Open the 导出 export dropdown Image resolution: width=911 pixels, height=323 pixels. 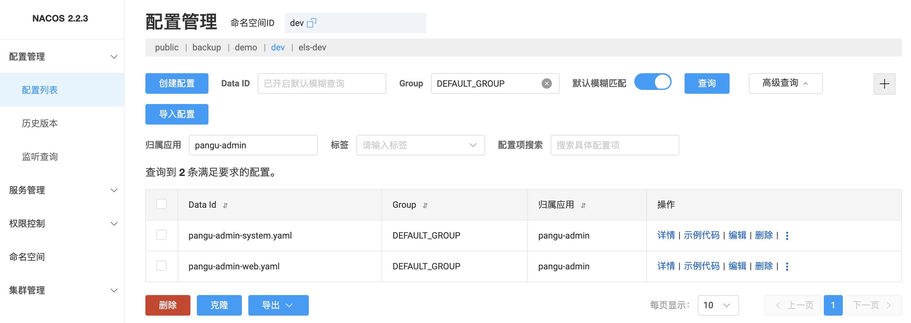click(x=278, y=305)
